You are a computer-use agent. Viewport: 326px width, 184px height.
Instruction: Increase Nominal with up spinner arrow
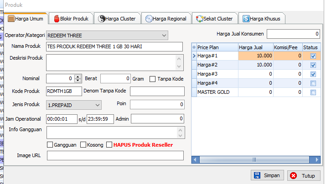point(78,77)
